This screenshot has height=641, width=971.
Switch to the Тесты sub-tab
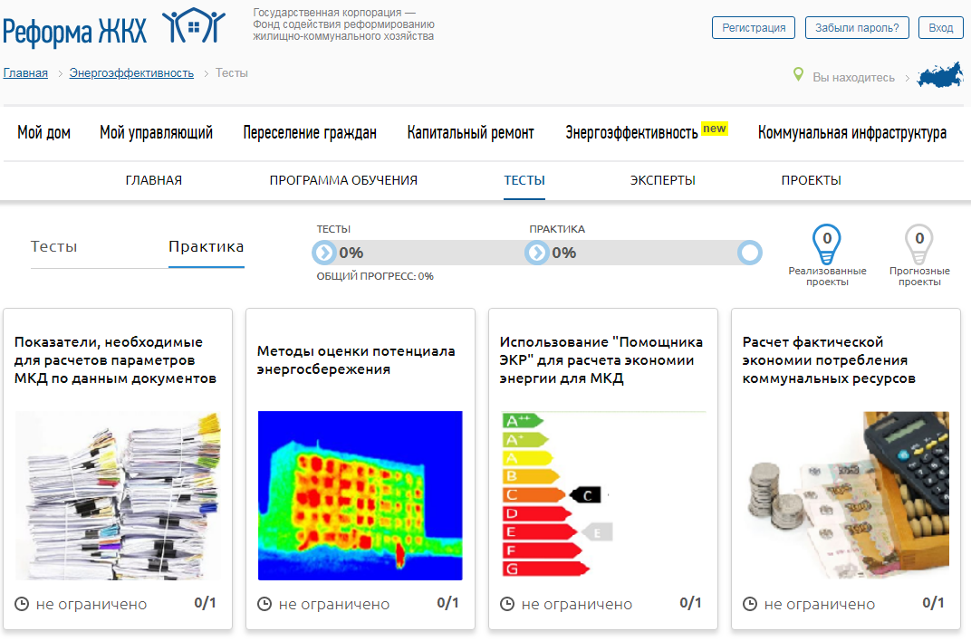(53, 247)
